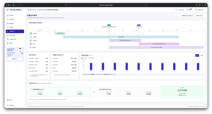Toggle 세후 인출액 legend item
The width and height of the screenshot is (212, 114).
pos(84,58)
